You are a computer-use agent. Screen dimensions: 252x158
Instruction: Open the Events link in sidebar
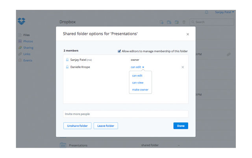(28, 60)
